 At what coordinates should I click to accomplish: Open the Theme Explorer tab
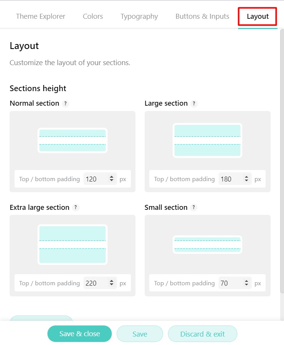coord(41,16)
